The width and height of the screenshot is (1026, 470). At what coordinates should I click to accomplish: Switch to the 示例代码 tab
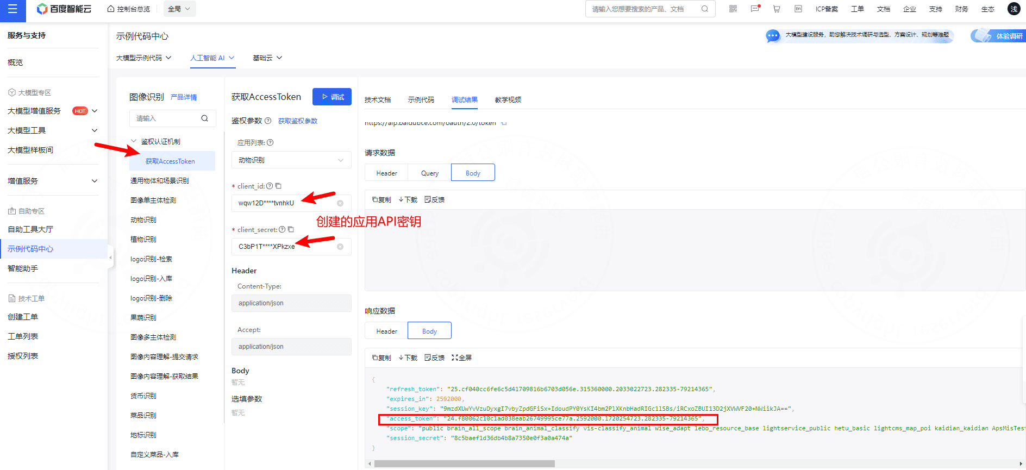click(421, 99)
